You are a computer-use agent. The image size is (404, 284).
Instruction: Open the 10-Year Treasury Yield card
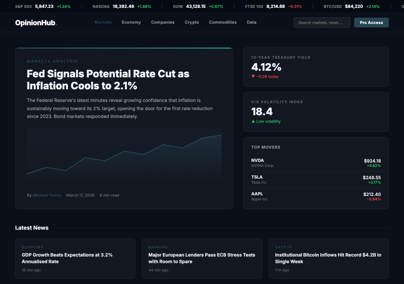(x=316, y=67)
